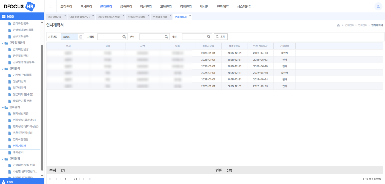Screen dimensions: 385x184
Task: Open 근무일정 일괄등록 in sidebar
Action: (x=24, y=62)
